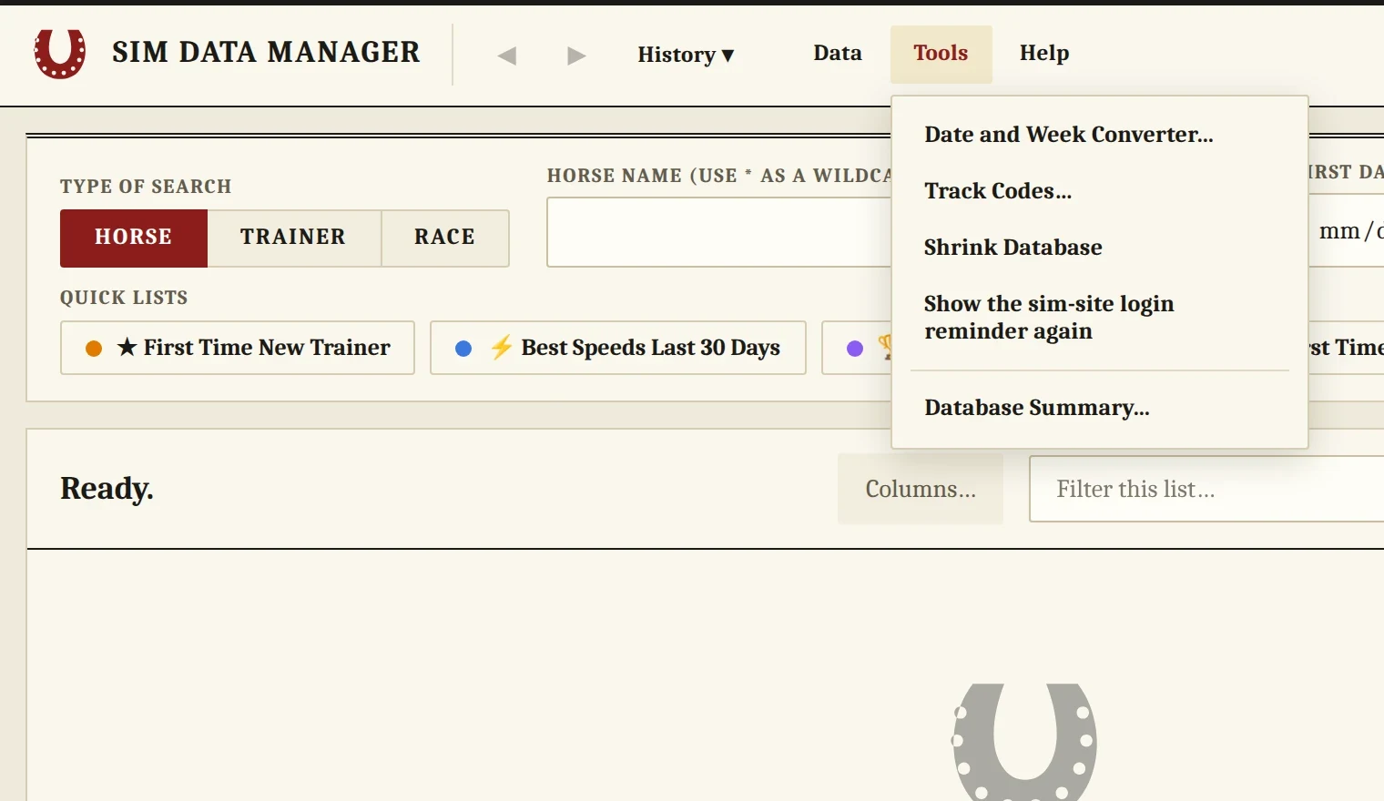Click the orange dot on First Time New Trainer
Viewport: 1384px width, 801px height.
[x=94, y=349]
